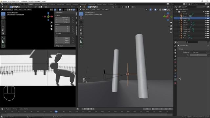Select the Measure tool in right viewport
Viewport: 210px width, 118px height.
(x=81, y=42)
